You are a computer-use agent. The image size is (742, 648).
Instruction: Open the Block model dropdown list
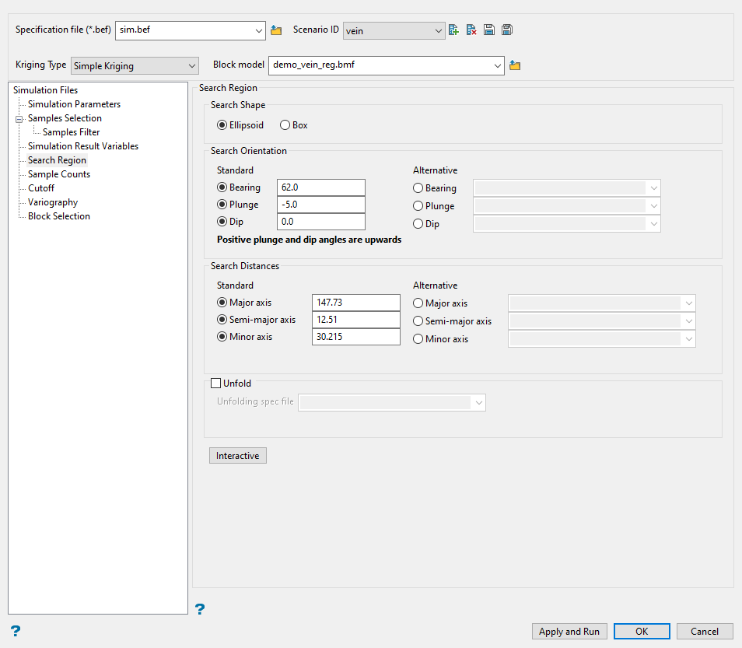[497, 65]
